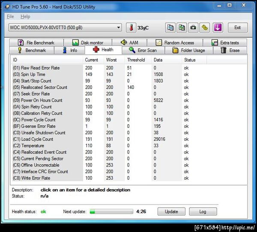This screenshot has height=232, width=257.
Task: Open the File menu
Action: [x=10, y=16]
